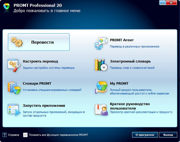
Task: Open Запустить приложения heading
Action: tap(44, 106)
